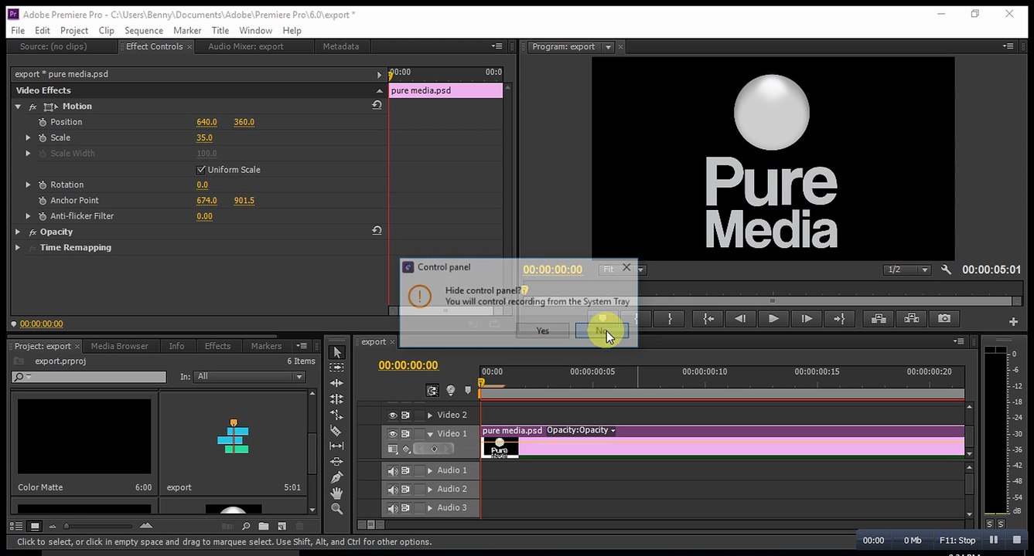Toggle Video 2 track visibility eye

[x=392, y=415]
